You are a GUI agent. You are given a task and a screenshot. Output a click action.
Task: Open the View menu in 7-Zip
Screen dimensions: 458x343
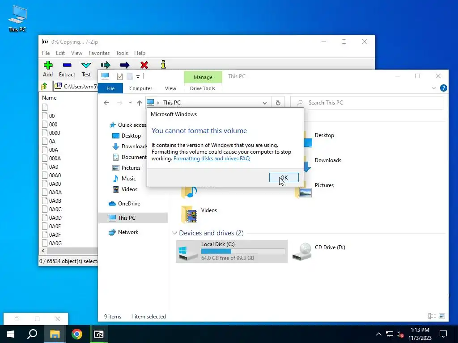[76, 53]
